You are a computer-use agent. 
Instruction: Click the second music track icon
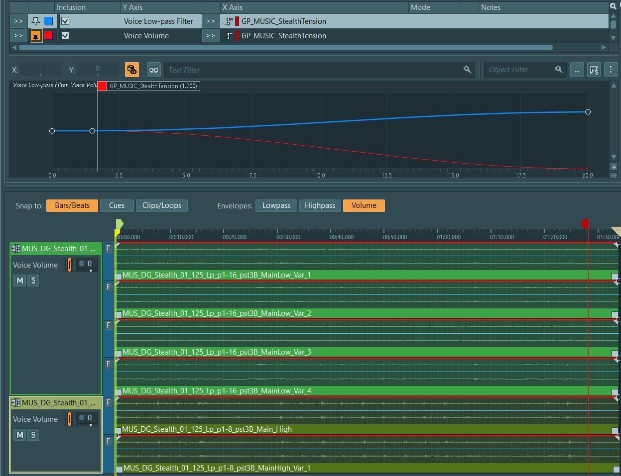click(x=15, y=403)
